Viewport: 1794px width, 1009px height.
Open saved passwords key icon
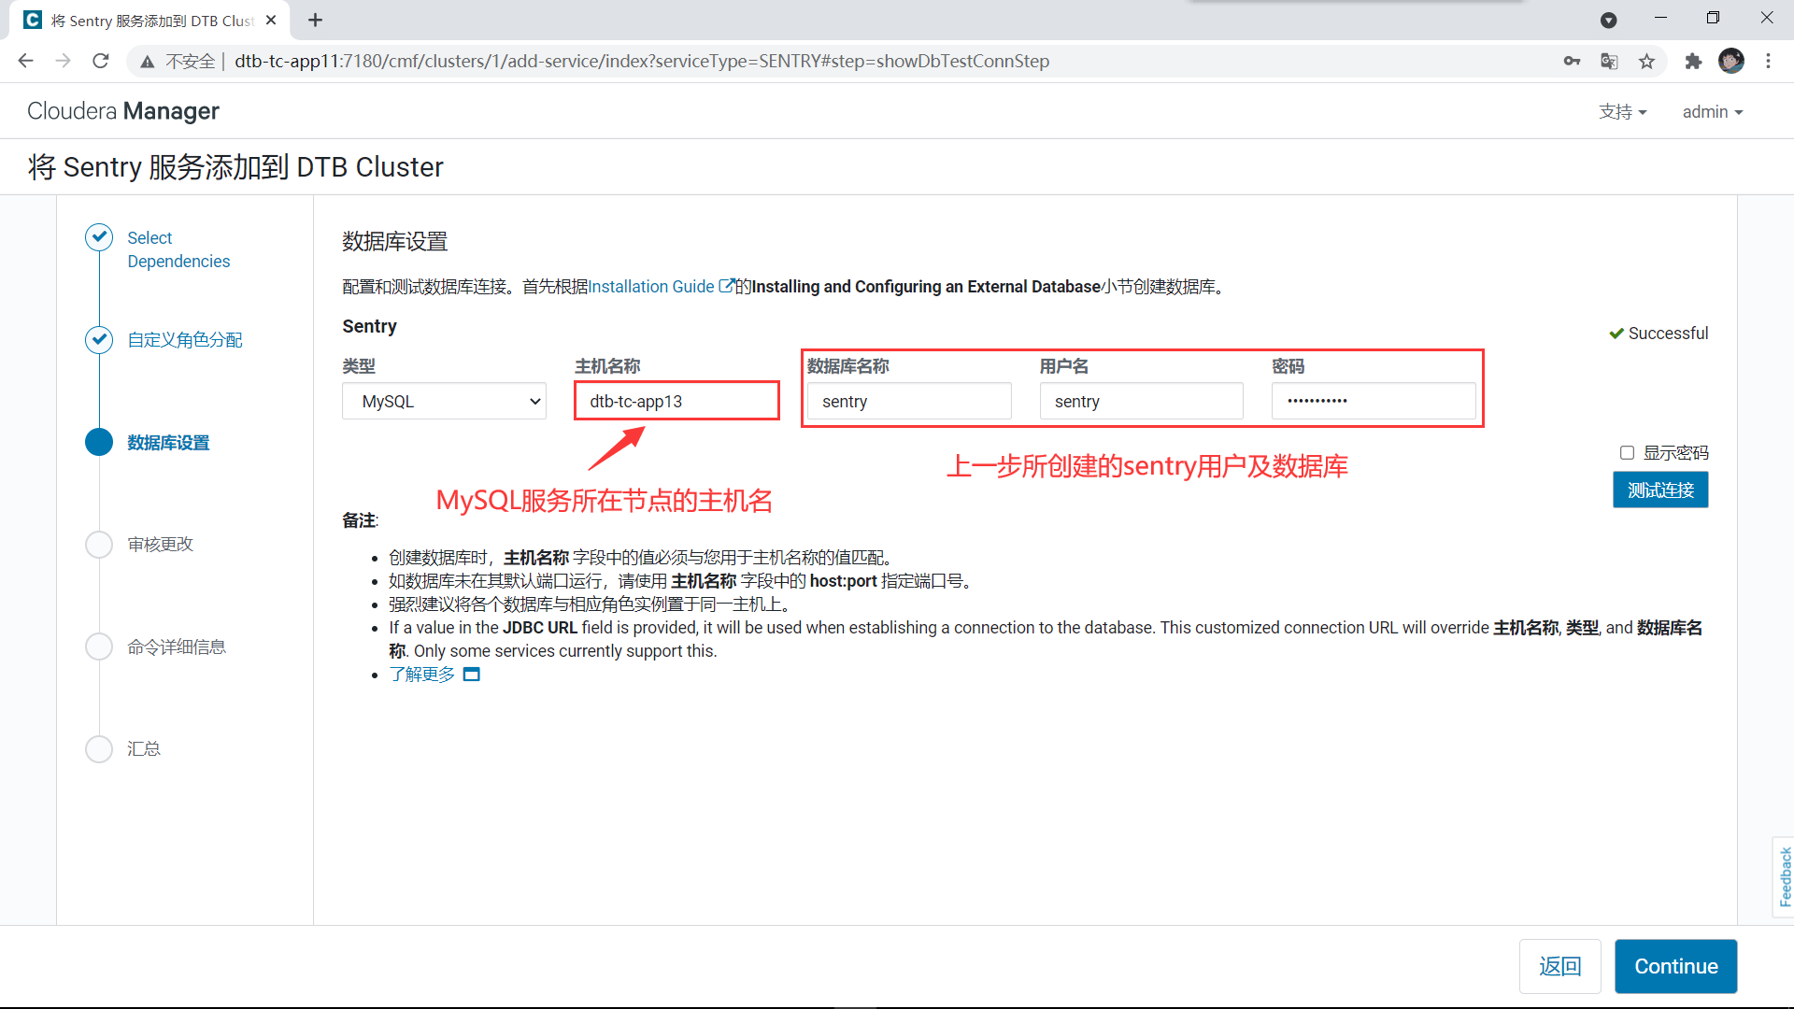tap(1572, 62)
